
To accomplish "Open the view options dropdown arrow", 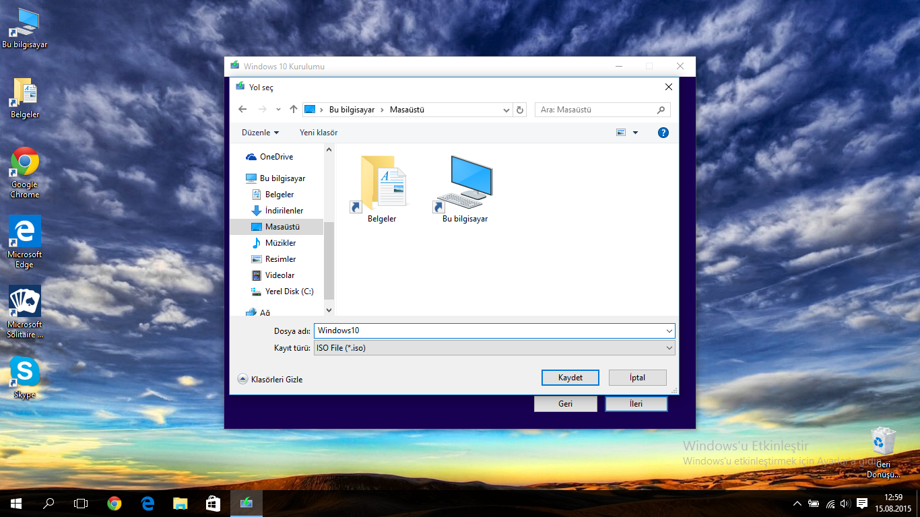I will 635,133.
